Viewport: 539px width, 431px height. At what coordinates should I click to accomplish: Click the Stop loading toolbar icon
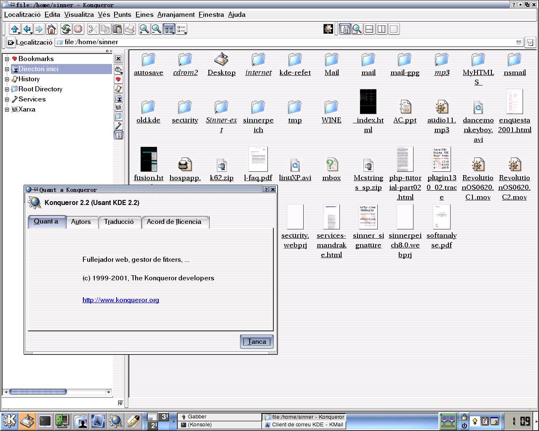coord(78,29)
